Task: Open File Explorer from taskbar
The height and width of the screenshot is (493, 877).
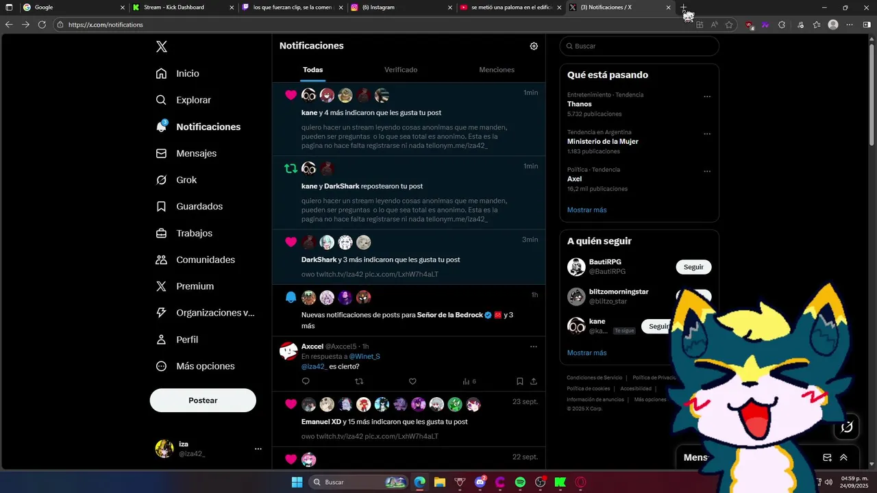Action: 440,482
